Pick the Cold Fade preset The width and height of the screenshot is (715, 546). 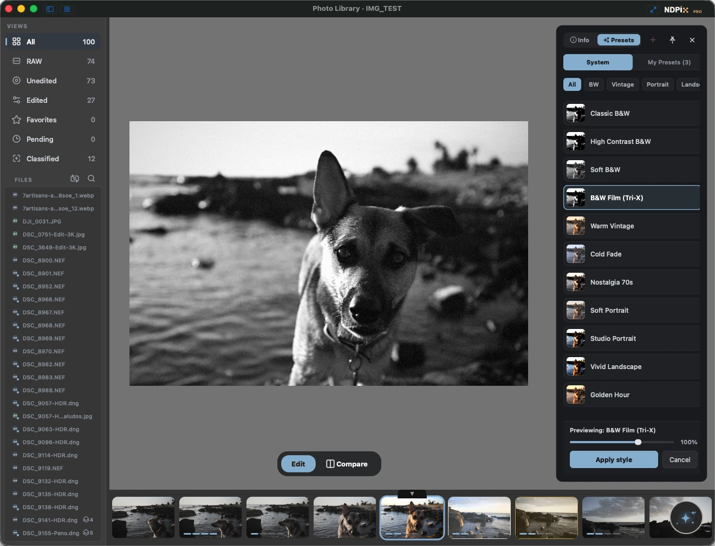tap(632, 254)
